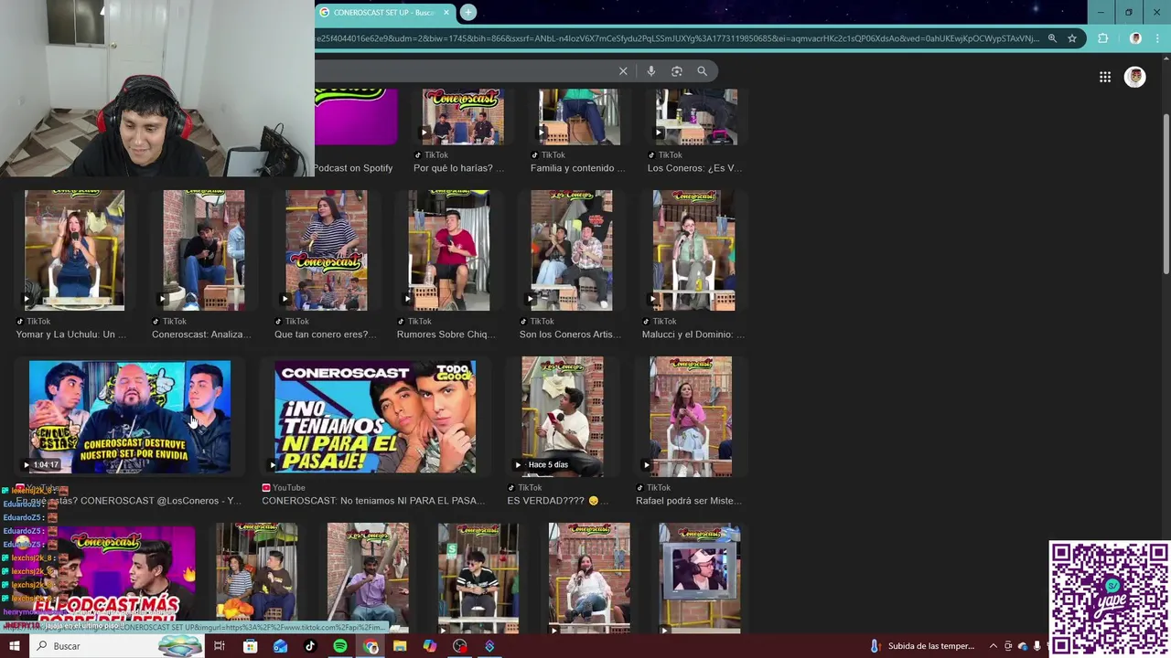Viewport: 1171px width, 658px height.
Task: Click the address bar URL
Action: (x=677, y=38)
